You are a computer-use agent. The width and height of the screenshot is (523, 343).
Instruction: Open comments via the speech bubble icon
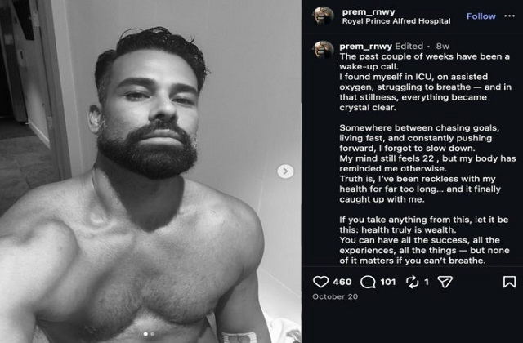click(369, 282)
